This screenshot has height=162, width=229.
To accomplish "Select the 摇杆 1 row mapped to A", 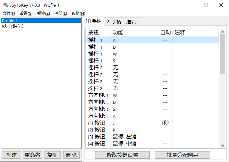I will (x=152, y=40).
